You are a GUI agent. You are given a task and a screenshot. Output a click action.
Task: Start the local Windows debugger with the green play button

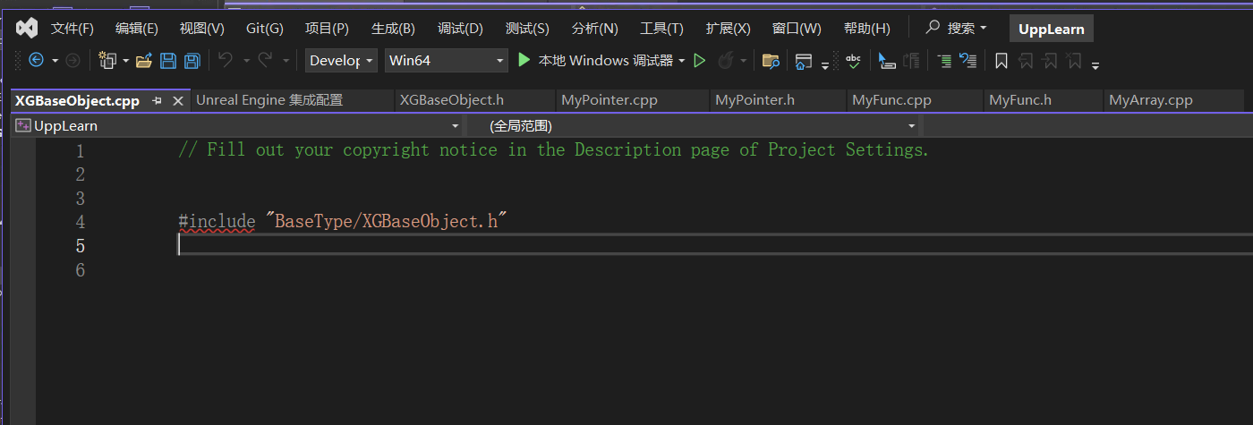click(524, 60)
